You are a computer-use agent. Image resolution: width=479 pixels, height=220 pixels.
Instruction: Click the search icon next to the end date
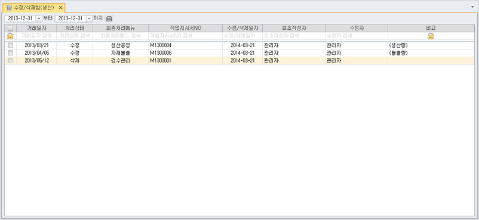[109, 18]
